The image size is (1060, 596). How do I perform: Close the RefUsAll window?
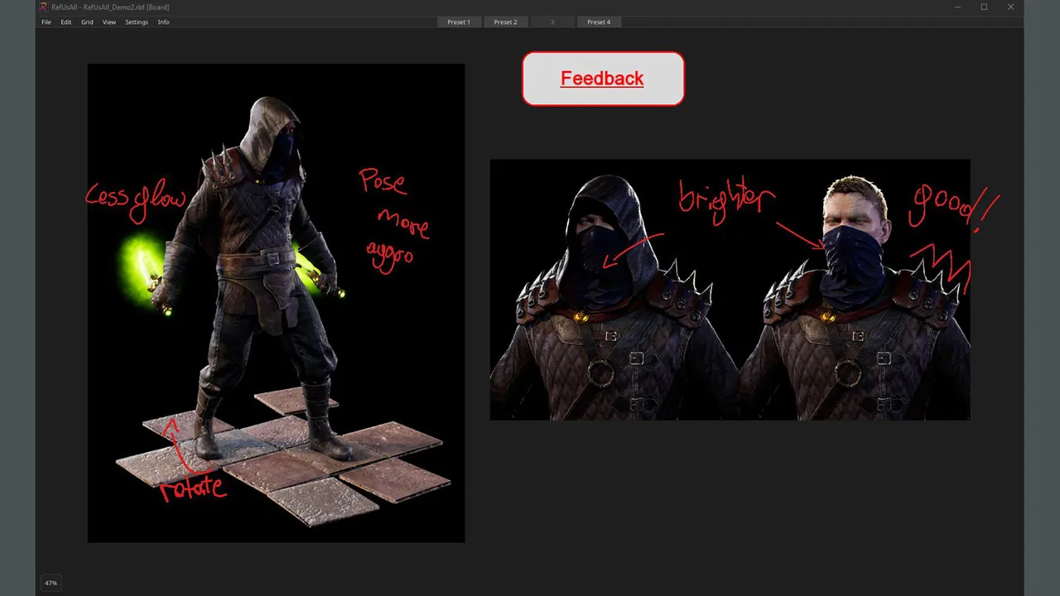click(1011, 7)
